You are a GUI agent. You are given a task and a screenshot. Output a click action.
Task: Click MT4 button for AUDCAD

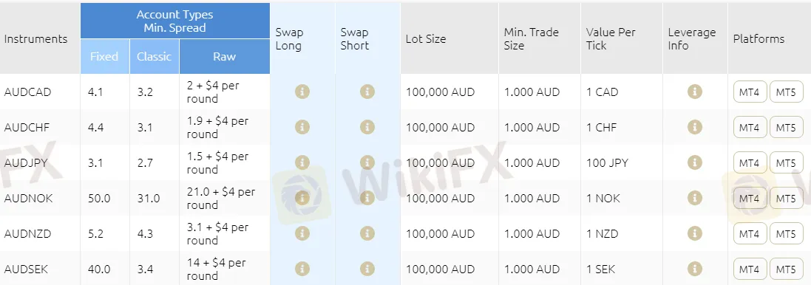click(x=750, y=92)
